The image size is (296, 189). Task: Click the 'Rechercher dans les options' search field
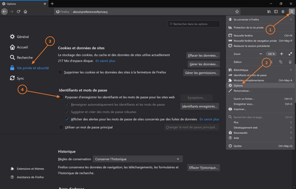click(194, 24)
